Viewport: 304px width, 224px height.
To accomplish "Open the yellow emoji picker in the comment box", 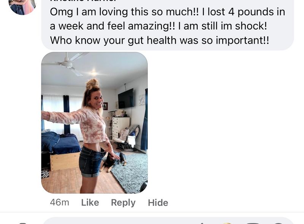I will tap(227, 223).
